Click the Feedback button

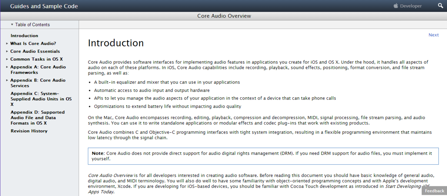434,191
